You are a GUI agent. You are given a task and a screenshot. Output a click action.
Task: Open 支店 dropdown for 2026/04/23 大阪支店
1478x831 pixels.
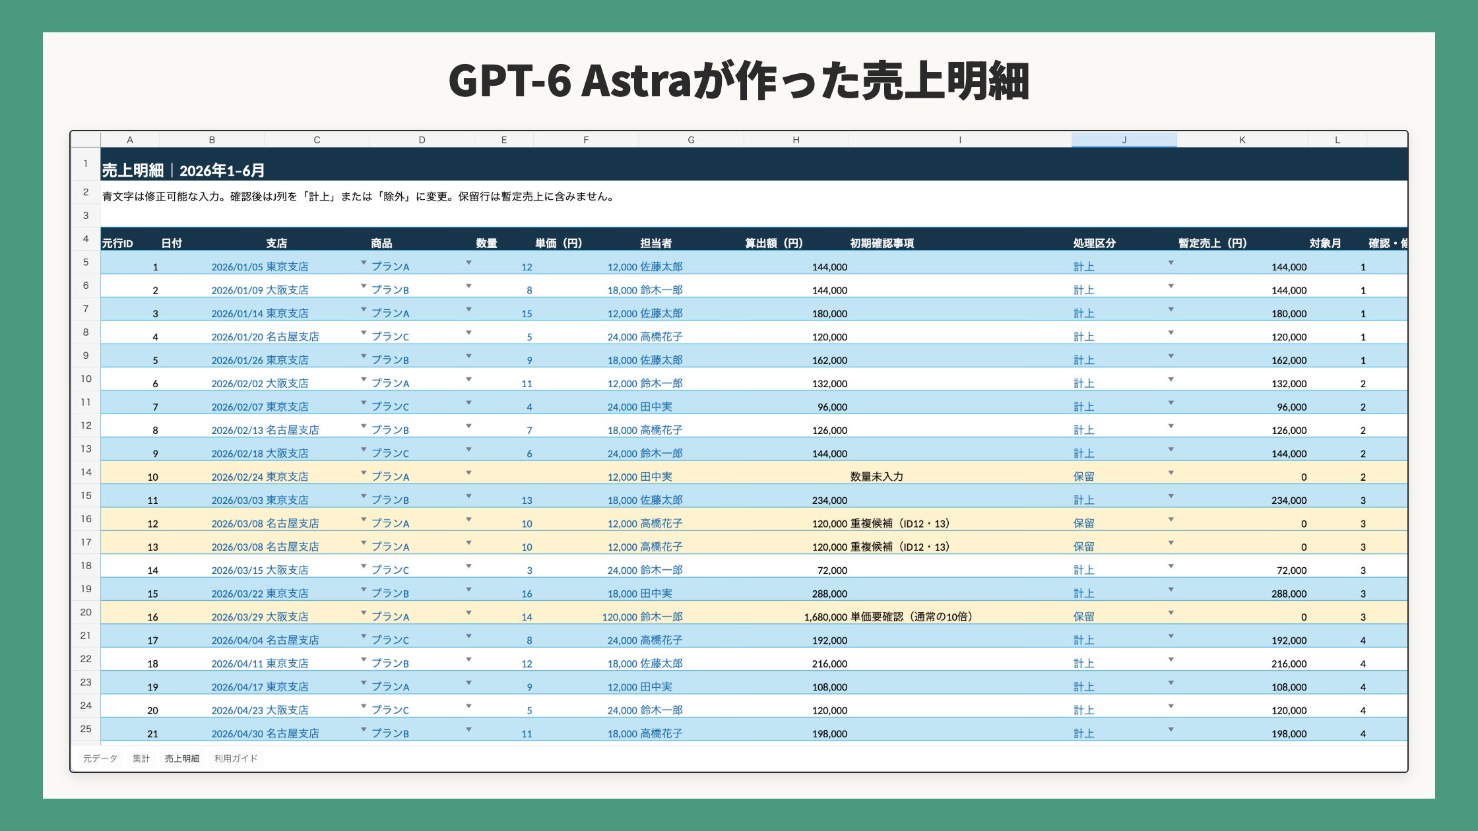pyautogui.click(x=364, y=706)
